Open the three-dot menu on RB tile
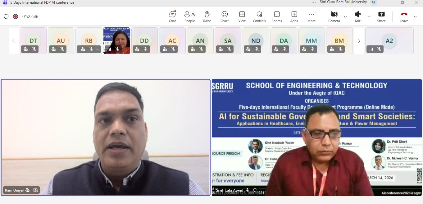This screenshot has width=423, height=204. [98, 49]
